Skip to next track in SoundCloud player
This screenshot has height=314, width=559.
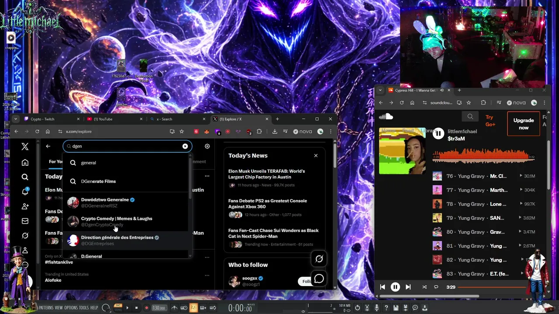tap(408, 287)
